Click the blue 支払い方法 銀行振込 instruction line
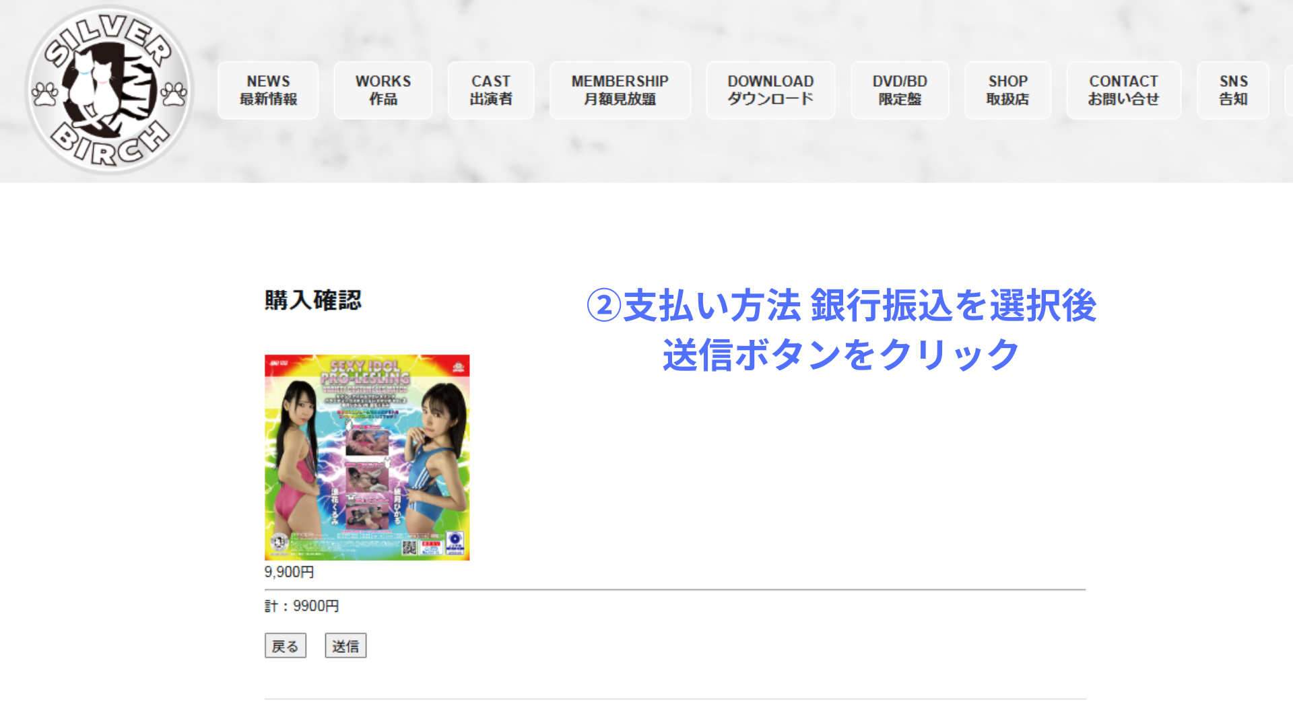Image resolution: width=1293 pixels, height=727 pixels. [841, 306]
